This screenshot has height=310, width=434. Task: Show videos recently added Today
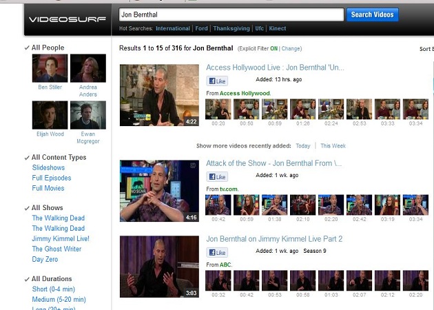[302, 146]
